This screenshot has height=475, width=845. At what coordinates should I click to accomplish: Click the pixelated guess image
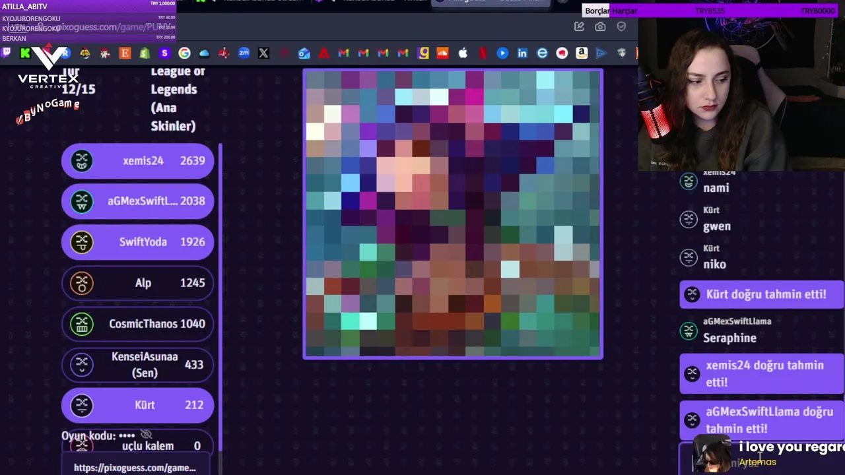(x=453, y=214)
